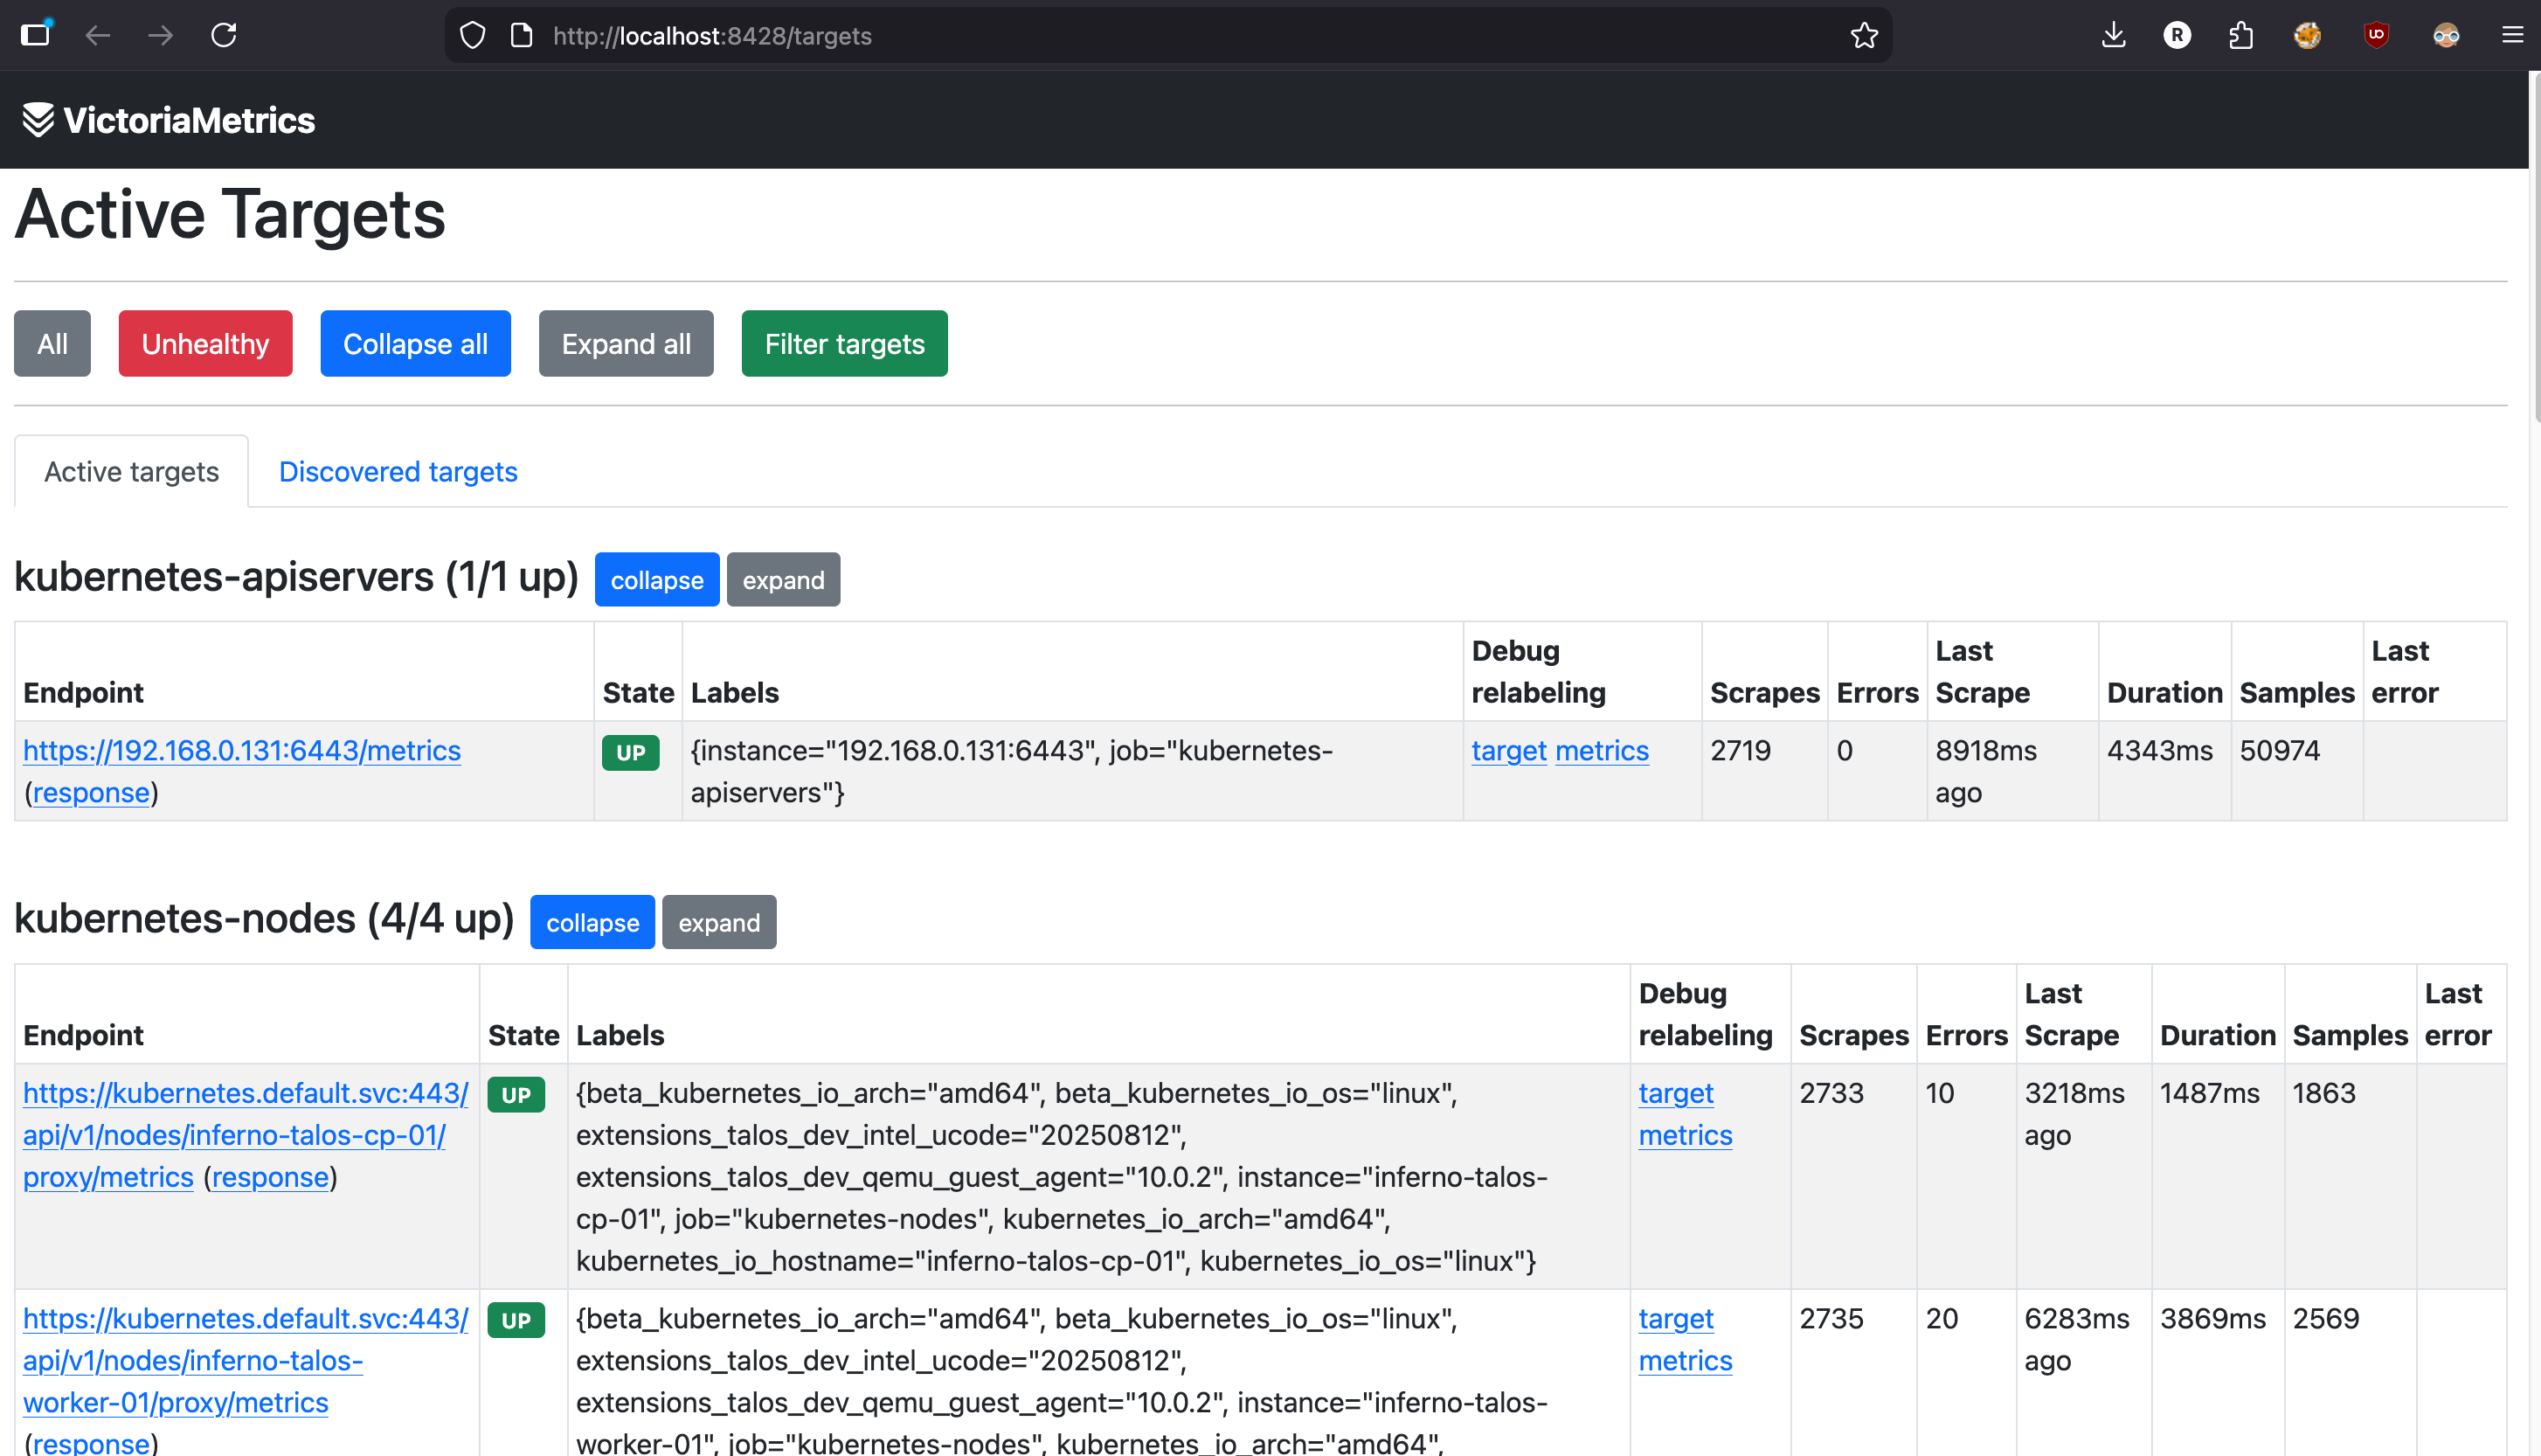This screenshot has height=1456, width=2541.
Task: Open the hamburger menu icon
Action: [2513, 35]
